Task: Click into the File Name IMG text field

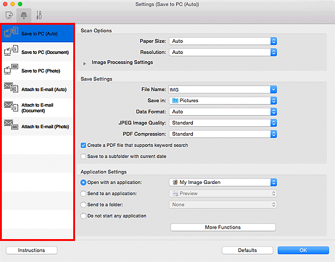Action: pos(220,90)
